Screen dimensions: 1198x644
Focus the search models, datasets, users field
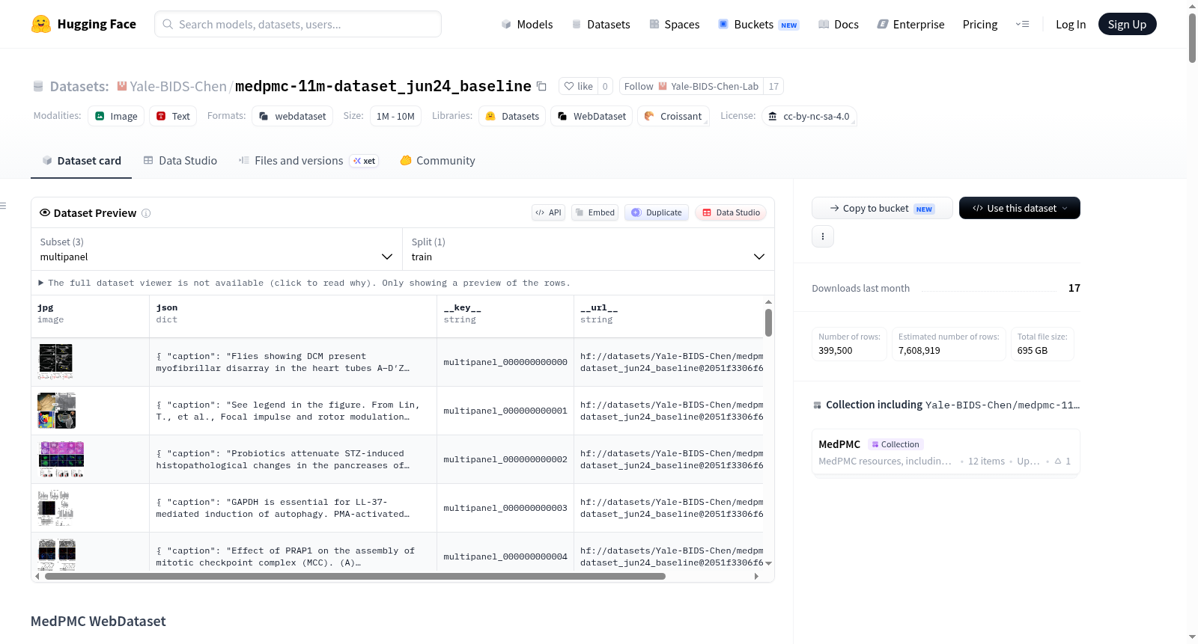point(297,24)
